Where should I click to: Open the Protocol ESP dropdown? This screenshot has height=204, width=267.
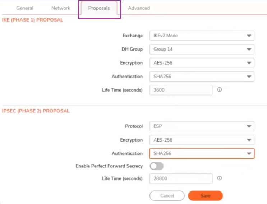tap(202, 126)
